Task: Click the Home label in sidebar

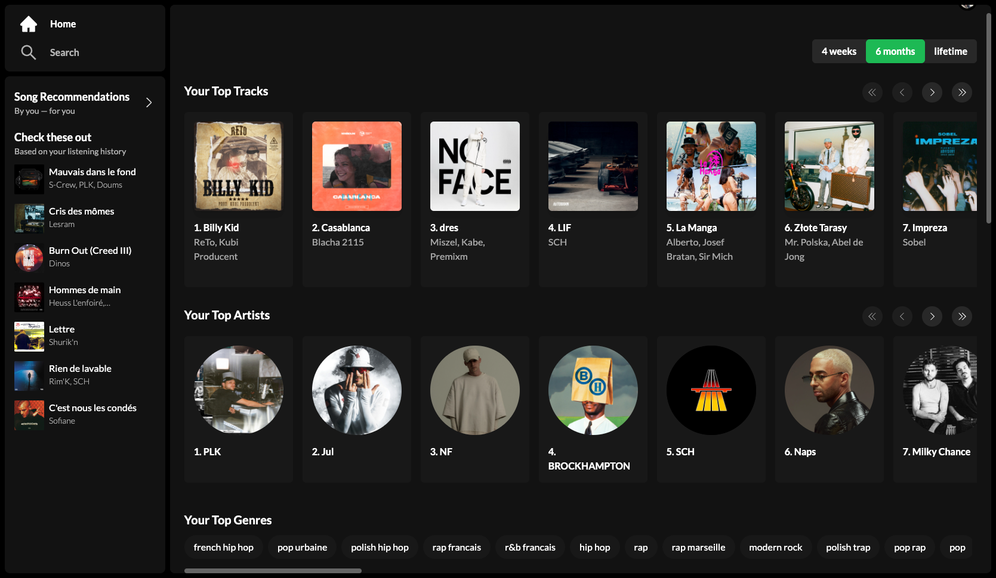Action: [63, 24]
